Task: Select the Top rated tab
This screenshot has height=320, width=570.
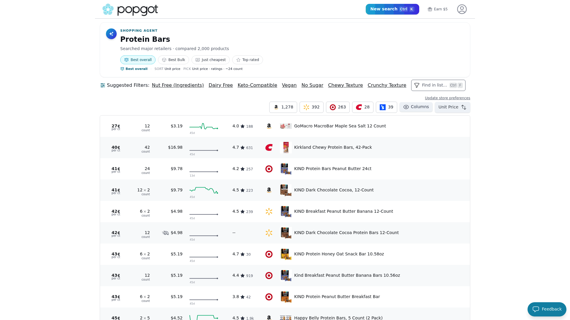Action: tap(248, 60)
